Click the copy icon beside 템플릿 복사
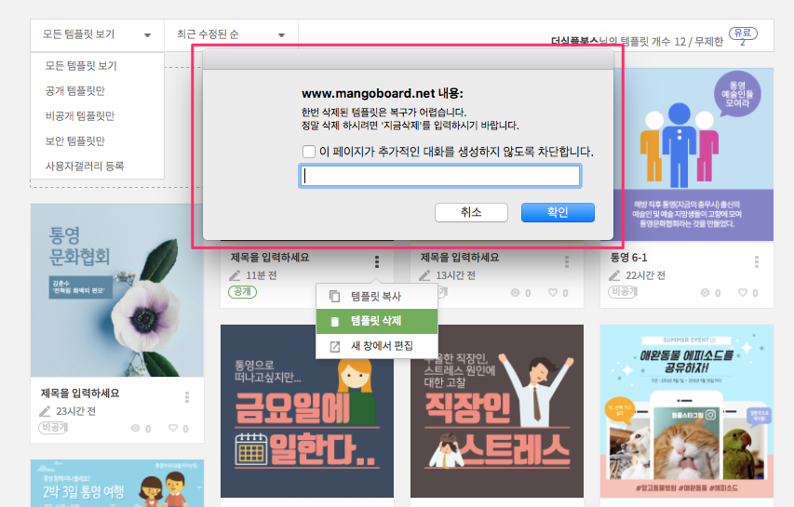 coord(334,296)
